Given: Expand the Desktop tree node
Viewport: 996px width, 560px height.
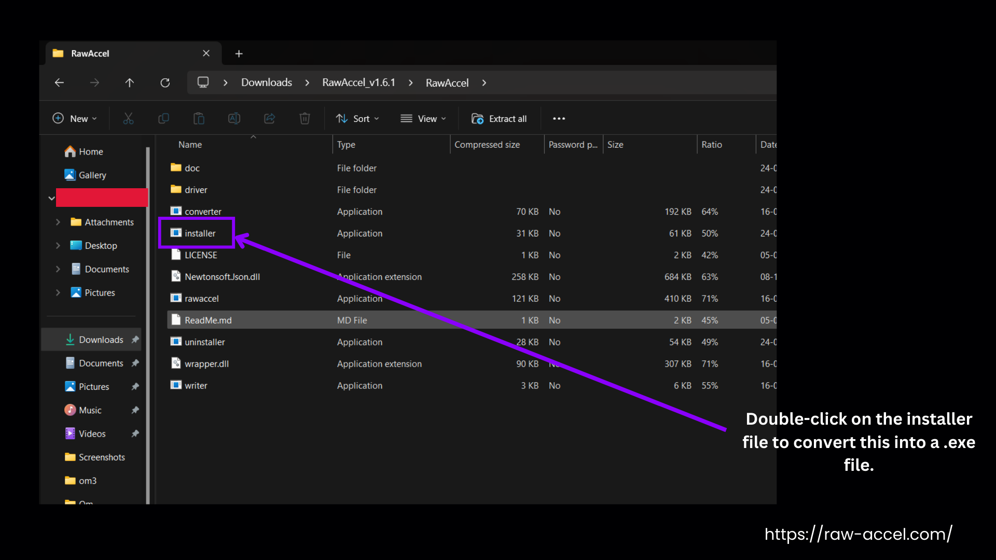Looking at the screenshot, I should 58,246.
